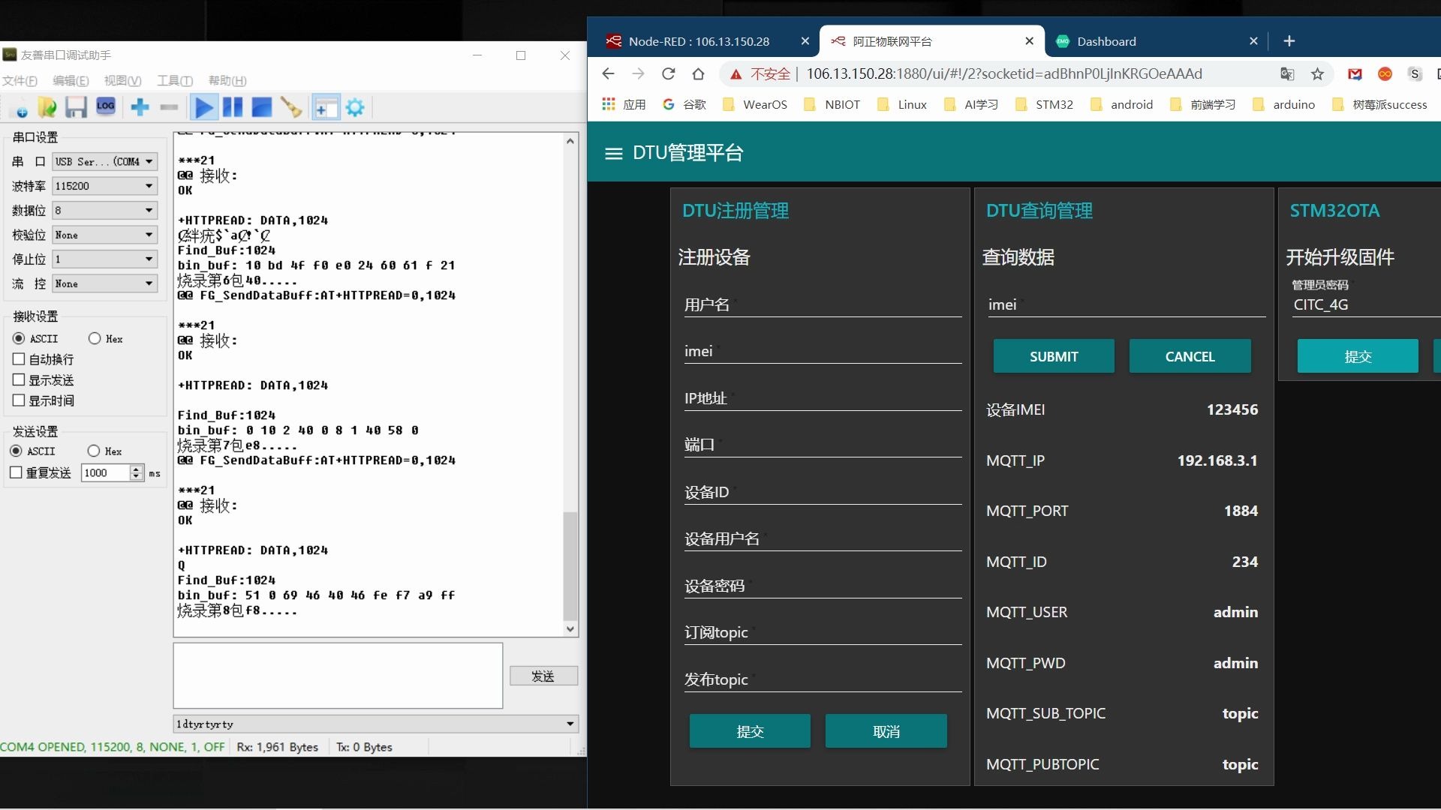Screen dimensions: 1441x810
Task: Switch receive mode to Hex
Action: 95,338
